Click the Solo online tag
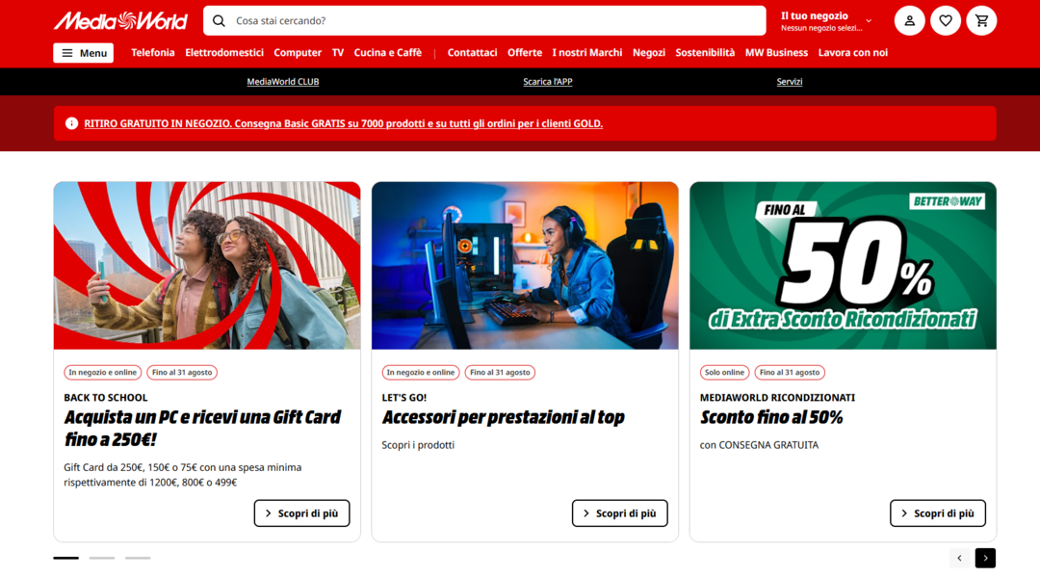1040x578 pixels. (x=724, y=372)
